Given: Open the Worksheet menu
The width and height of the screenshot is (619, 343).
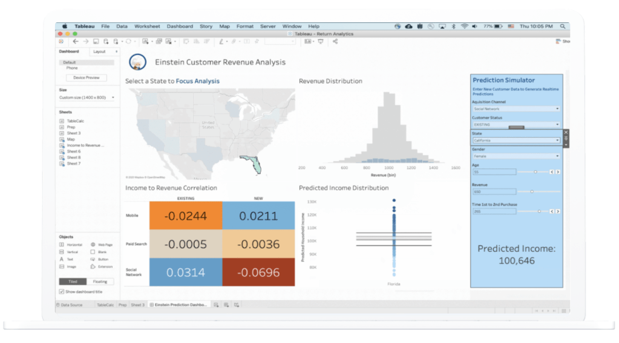Looking at the screenshot, I should pos(147,27).
